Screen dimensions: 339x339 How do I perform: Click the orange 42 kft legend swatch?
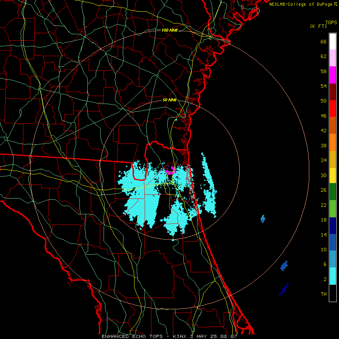tap(333, 142)
